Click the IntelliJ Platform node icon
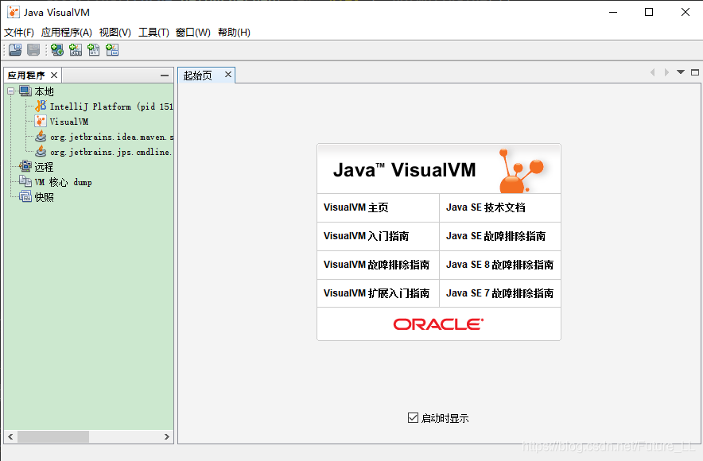The image size is (703, 461). [x=41, y=107]
